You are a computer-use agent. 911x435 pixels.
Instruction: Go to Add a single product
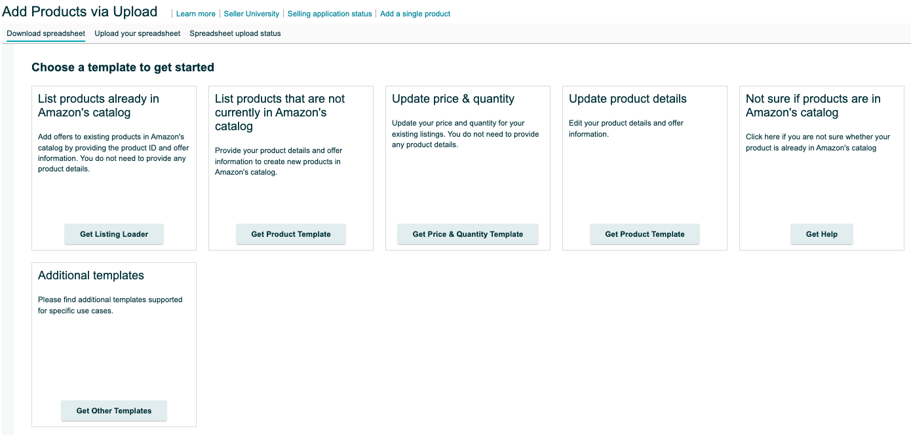[x=416, y=14]
